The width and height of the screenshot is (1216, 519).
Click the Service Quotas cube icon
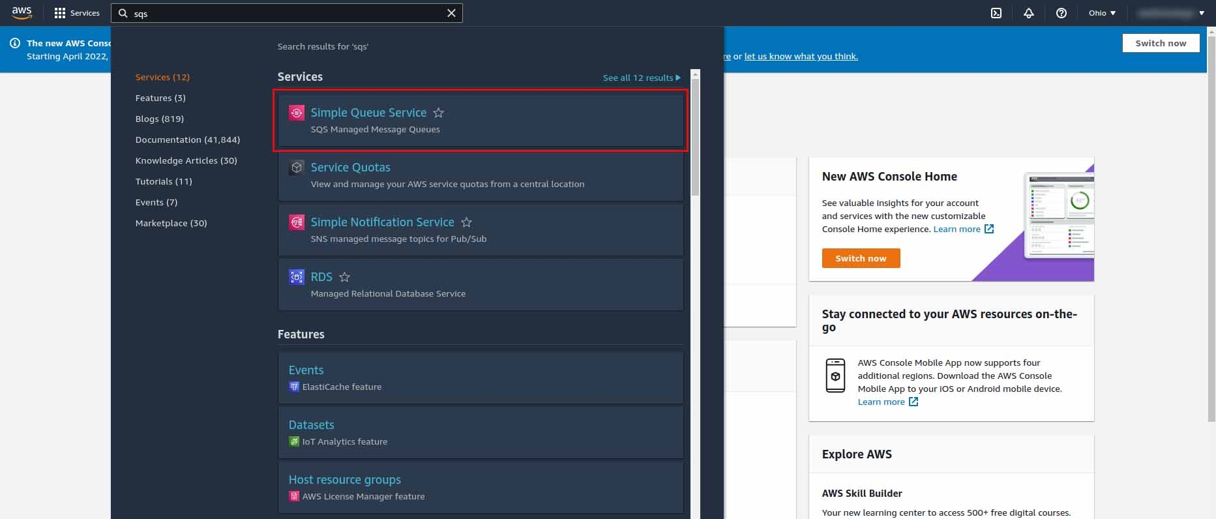[x=297, y=168]
